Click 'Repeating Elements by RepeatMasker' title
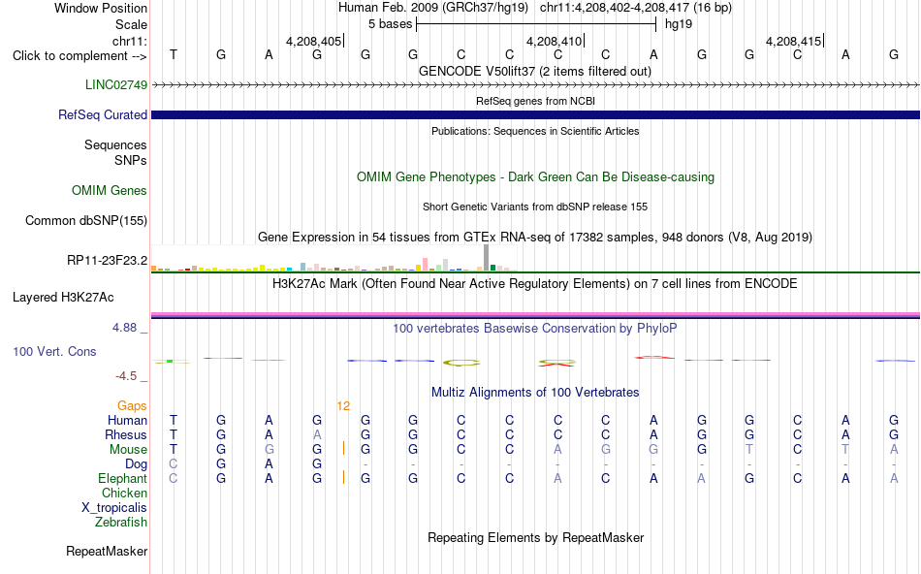 [535, 537]
